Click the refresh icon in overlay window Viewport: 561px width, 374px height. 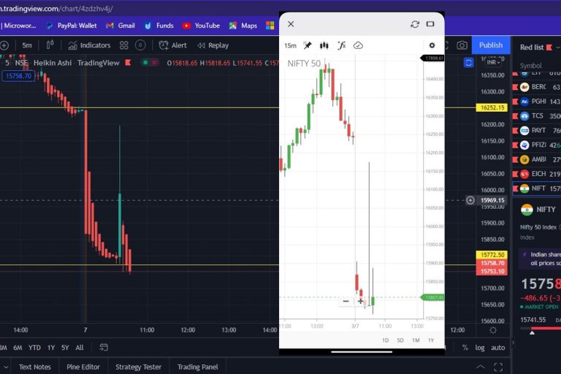(x=415, y=24)
